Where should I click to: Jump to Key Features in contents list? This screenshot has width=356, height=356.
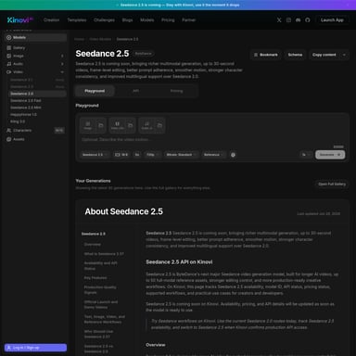click(x=95, y=278)
